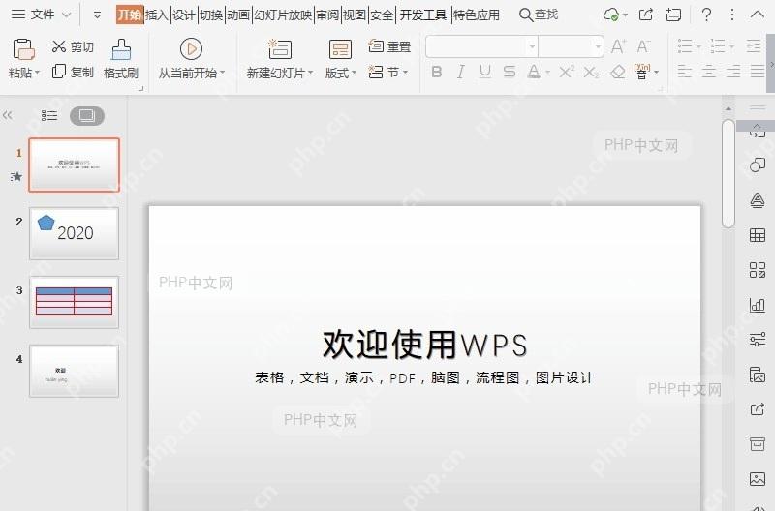The image size is (775, 511).
Task: Toggle Superscript formatting
Action: point(567,72)
